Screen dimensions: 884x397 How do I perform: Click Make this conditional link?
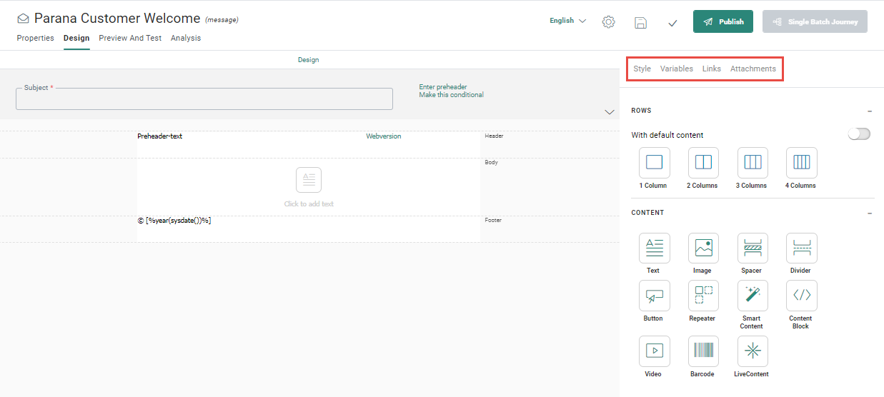point(451,95)
